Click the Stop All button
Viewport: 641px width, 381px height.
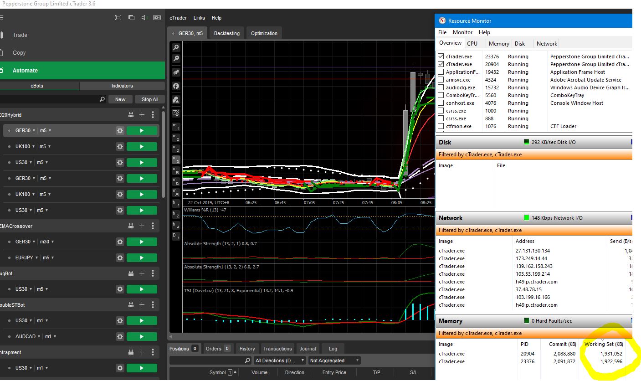coord(150,99)
